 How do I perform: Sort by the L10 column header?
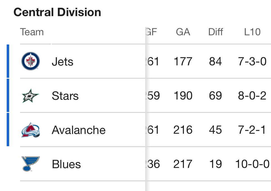click(x=252, y=32)
